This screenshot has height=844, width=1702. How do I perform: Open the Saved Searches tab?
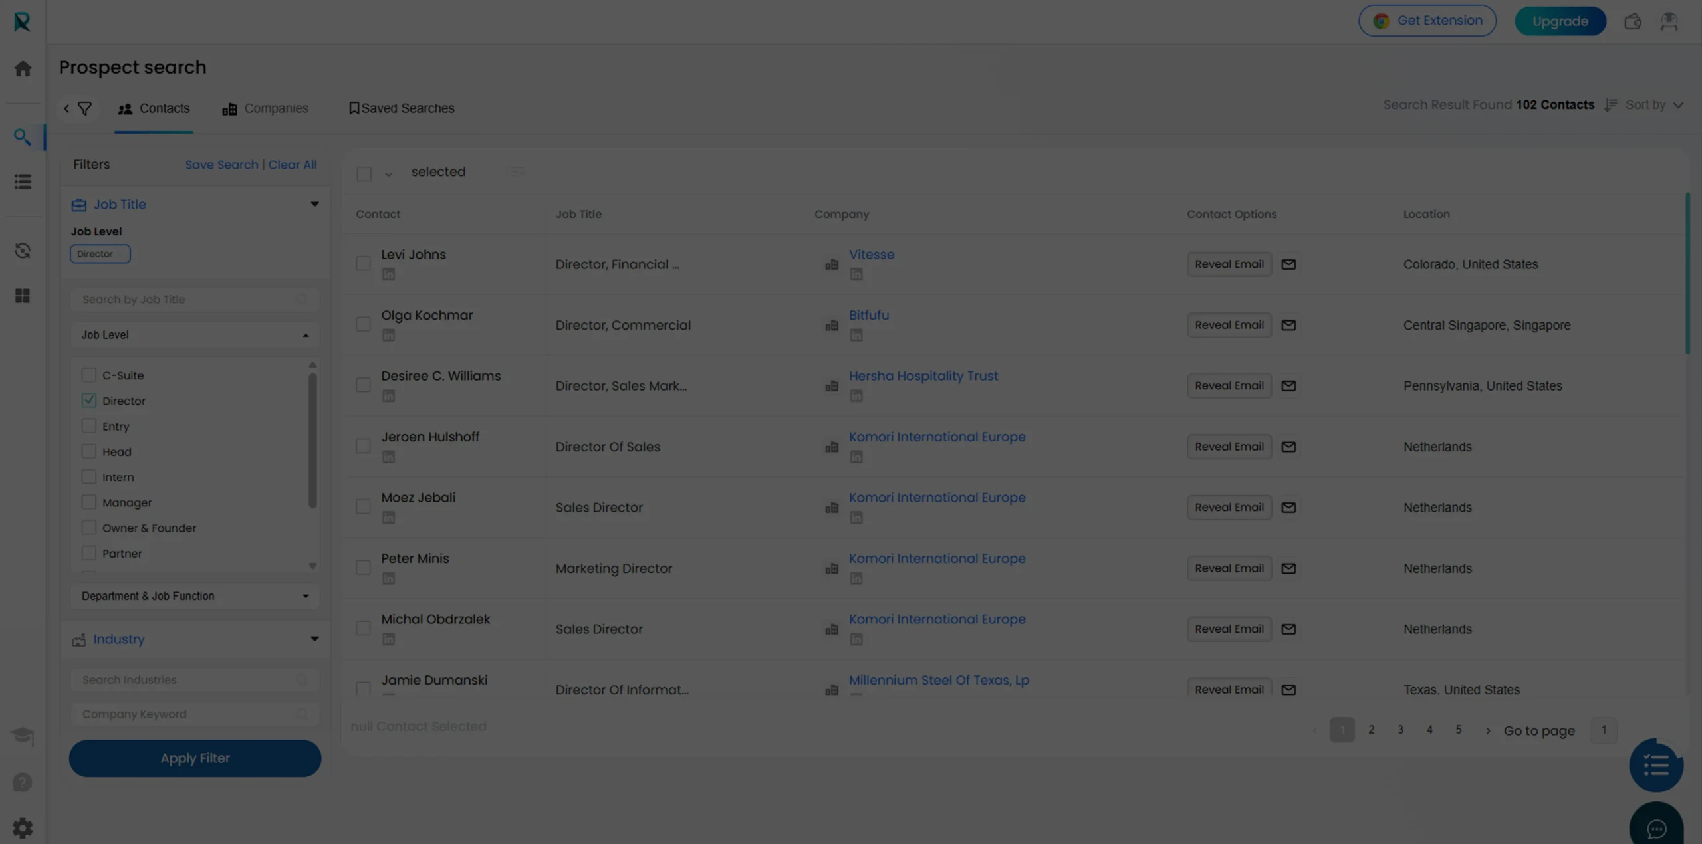pyautogui.click(x=402, y=108)
